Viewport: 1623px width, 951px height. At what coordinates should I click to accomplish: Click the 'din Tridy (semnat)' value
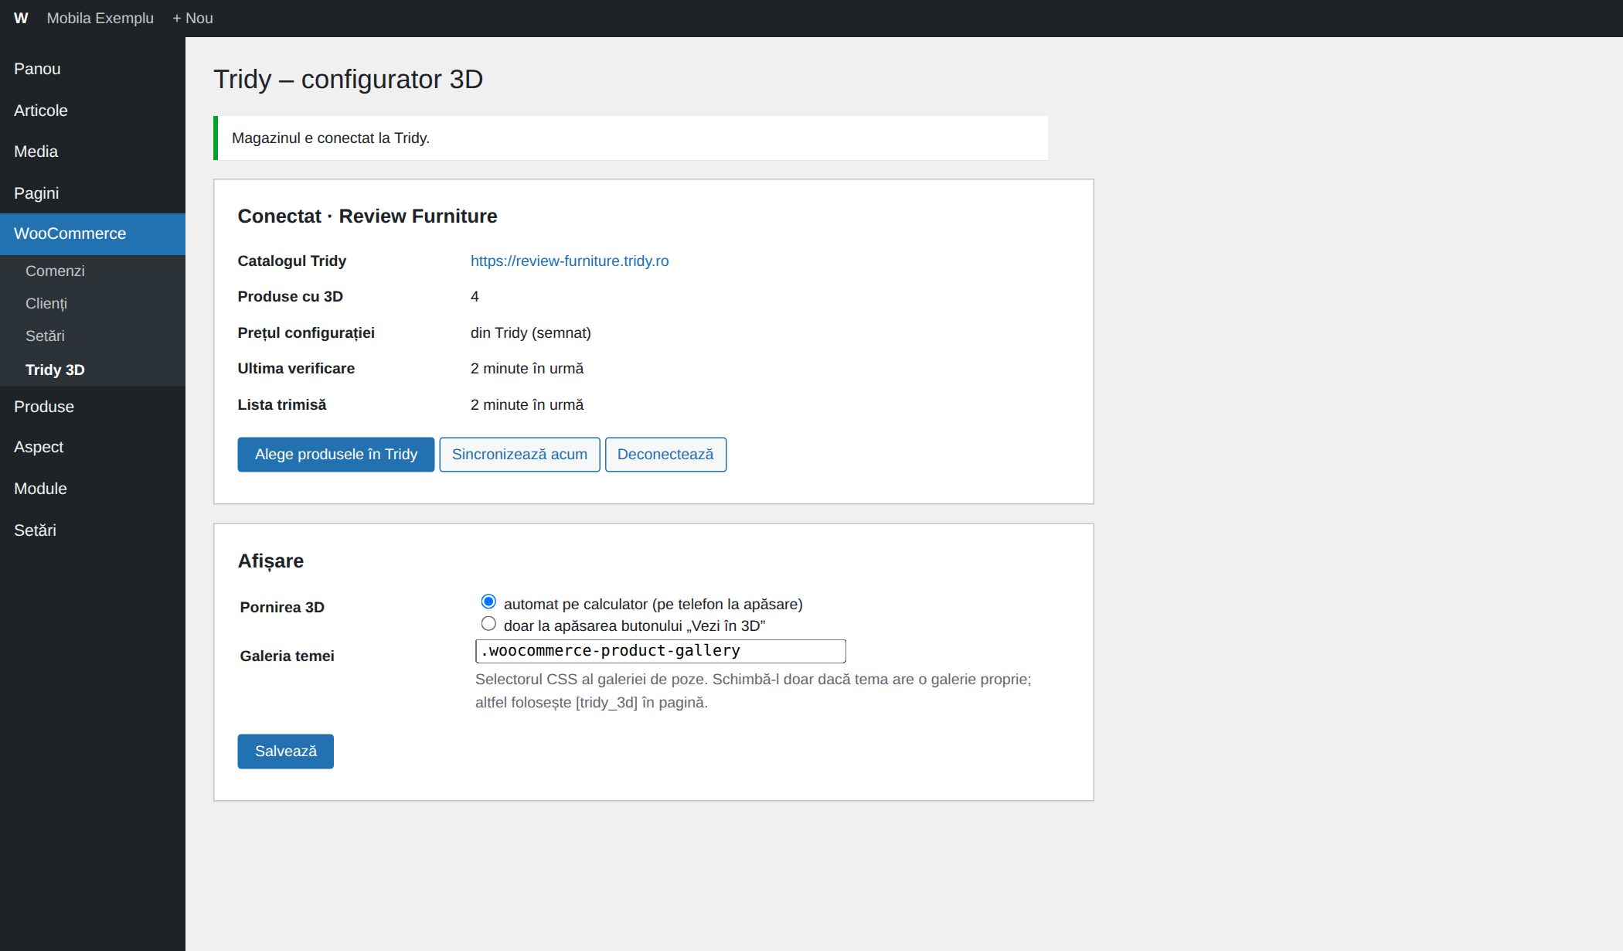click(x=531, y=332)
